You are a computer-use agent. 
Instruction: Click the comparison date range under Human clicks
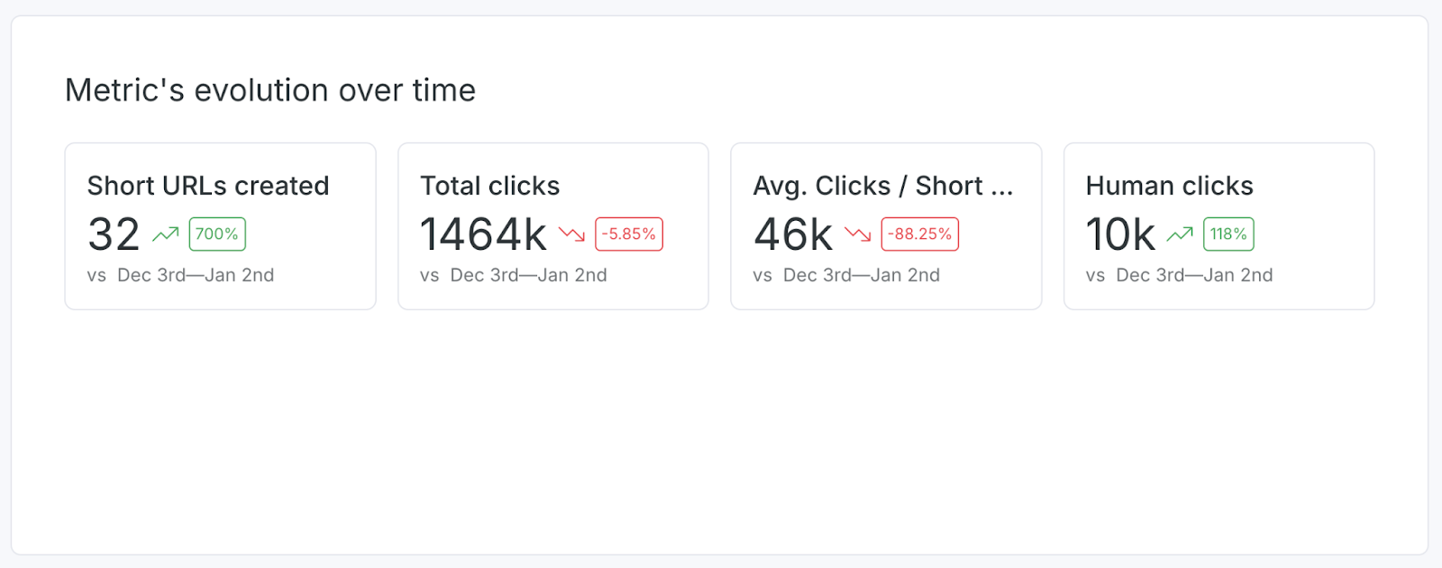coord(1194,275)
